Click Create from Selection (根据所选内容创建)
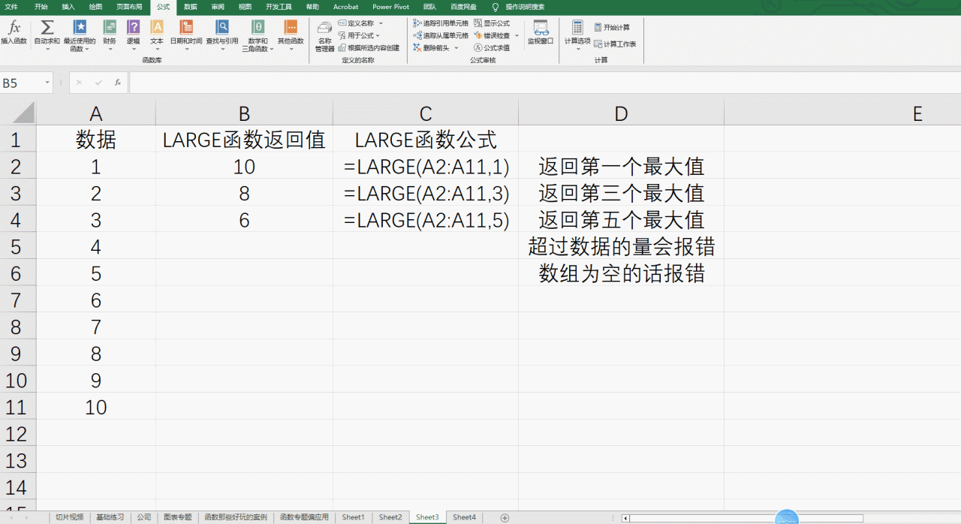The image size is (961, 524). [x=369, y=47]
